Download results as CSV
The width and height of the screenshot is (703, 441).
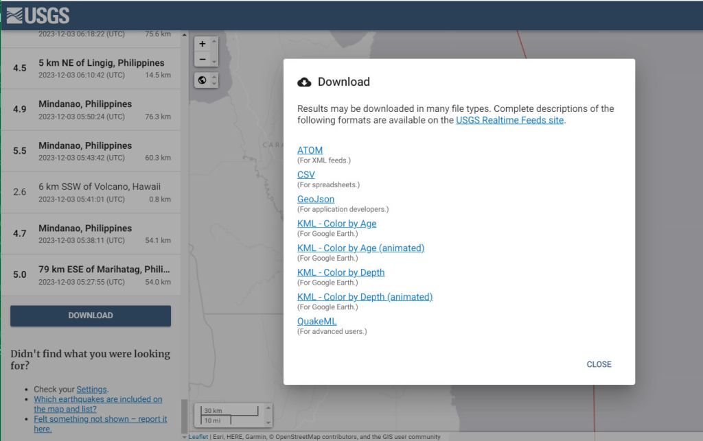click(306, 175)
